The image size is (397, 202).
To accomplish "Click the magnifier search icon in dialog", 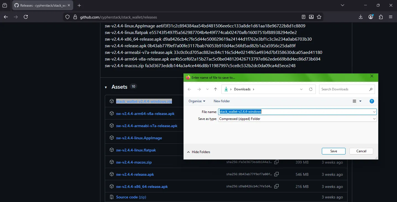I will click(x=371, y=89).
